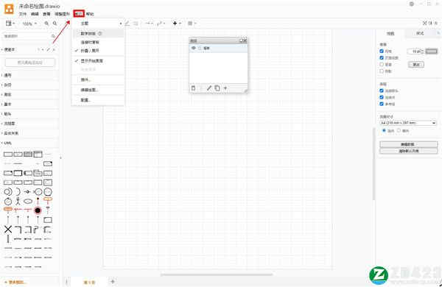Expand the table toolbar dropdown
Screen dimensions: 442x287
coord(192,24)
